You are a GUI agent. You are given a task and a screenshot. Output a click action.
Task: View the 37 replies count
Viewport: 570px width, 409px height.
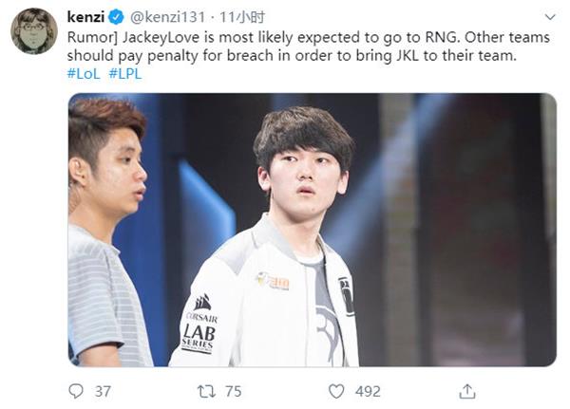pyautogui.click(x=103, y=392)
